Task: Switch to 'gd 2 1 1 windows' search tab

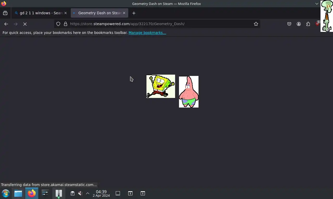Action: (x=41, y=13)
